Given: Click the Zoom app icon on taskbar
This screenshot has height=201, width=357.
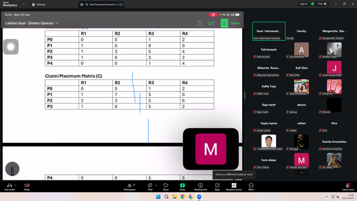Looking at the screenshot, I should click(199, 197).
